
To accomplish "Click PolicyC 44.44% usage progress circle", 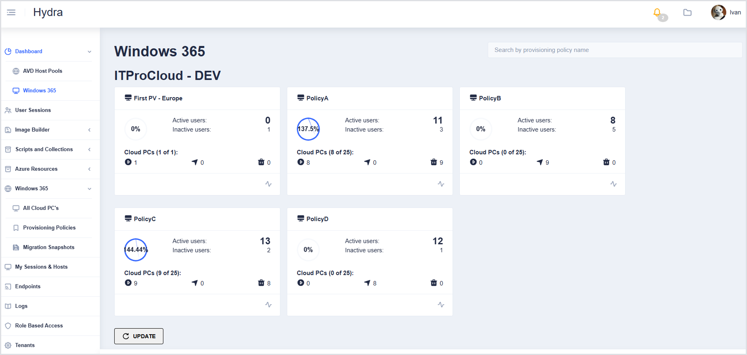I will 136,250.
